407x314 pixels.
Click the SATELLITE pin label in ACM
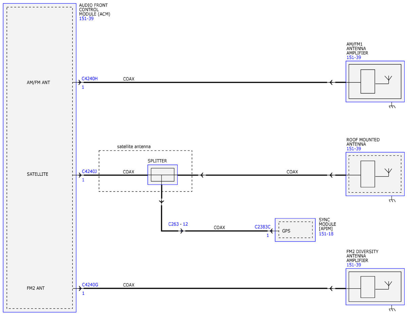(x=37, y=174)
